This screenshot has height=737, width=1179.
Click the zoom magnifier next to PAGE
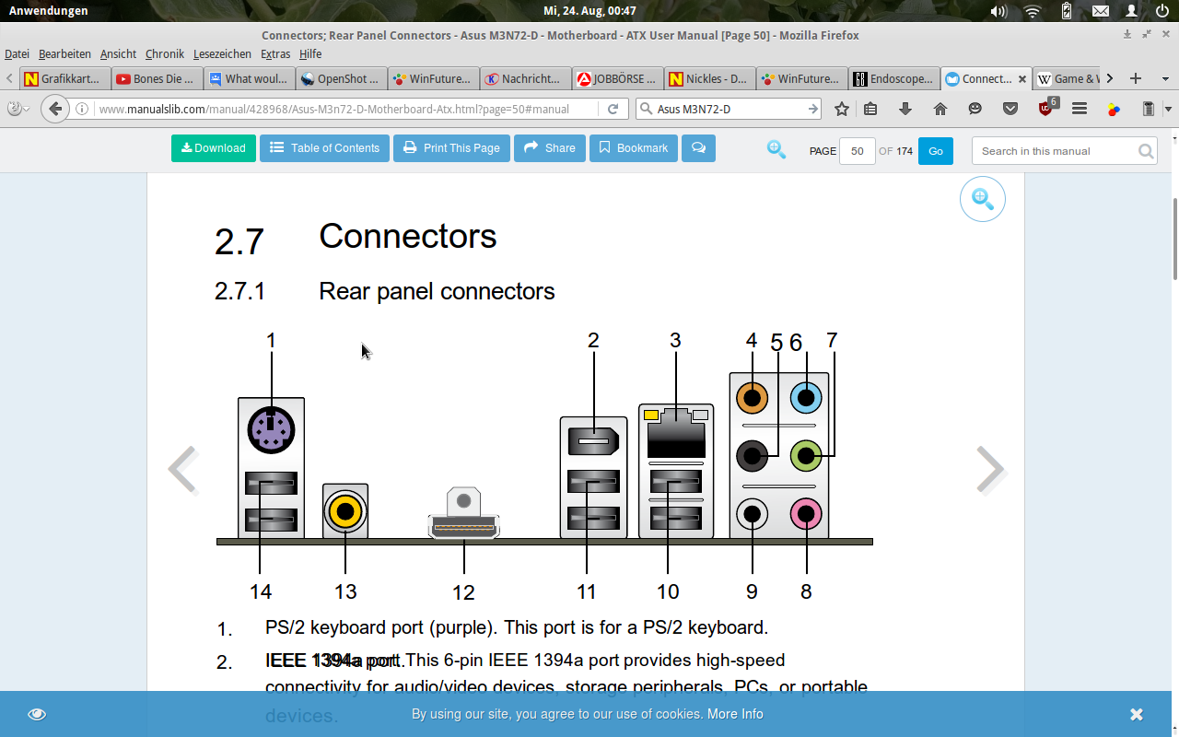776,149
